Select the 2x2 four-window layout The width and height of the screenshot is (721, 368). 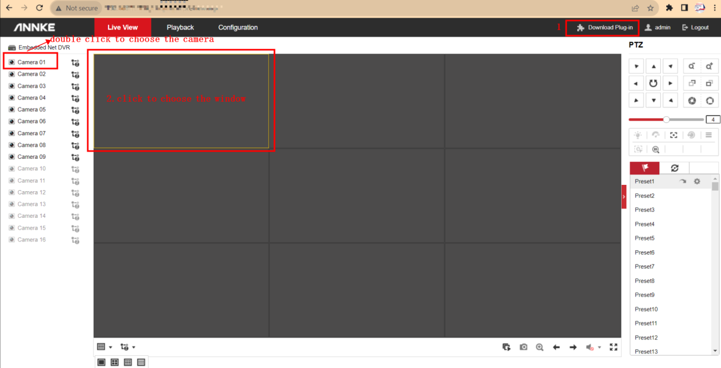(114, 362)
